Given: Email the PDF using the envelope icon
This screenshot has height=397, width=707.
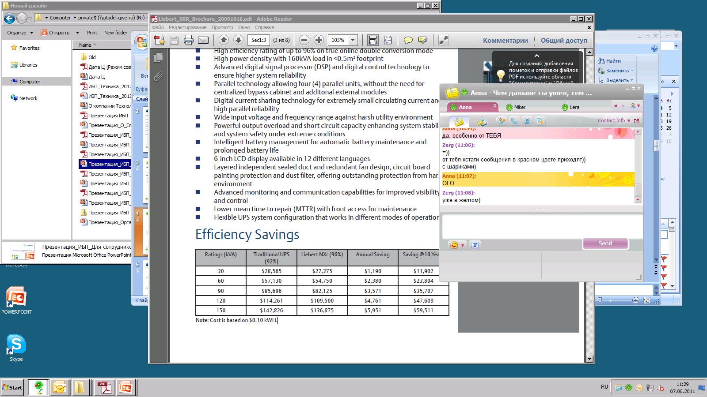Looking at the screenshot, I should (x=203, y=40).
